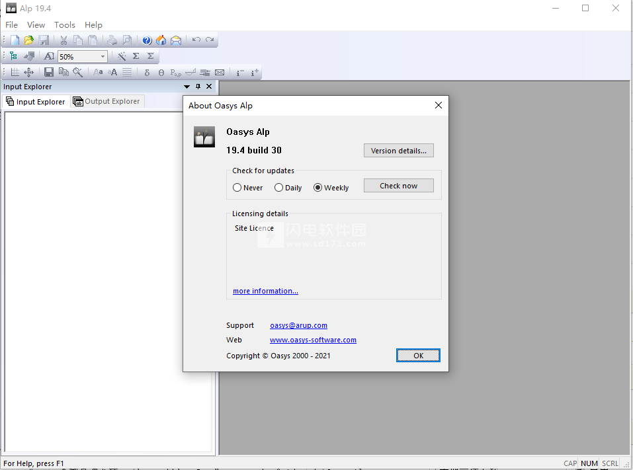
Task: Click the SCRL status bar indicator
Action: coord(610,463)
